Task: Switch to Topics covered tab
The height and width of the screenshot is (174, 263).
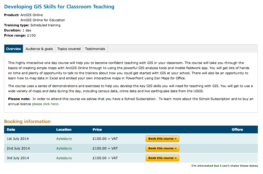Action: click(x=69, y=49)
